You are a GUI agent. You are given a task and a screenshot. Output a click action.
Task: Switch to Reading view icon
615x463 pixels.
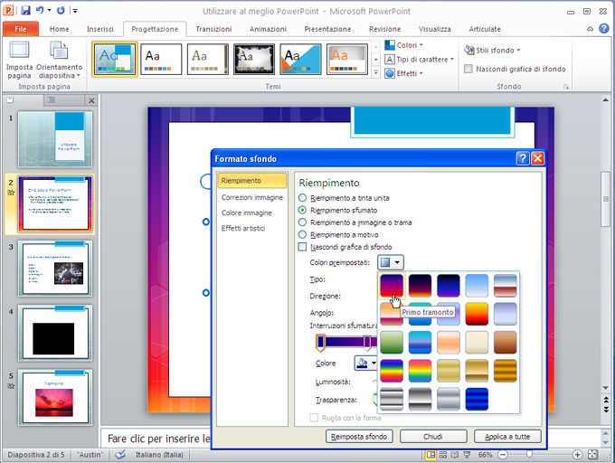click(455, 455)
